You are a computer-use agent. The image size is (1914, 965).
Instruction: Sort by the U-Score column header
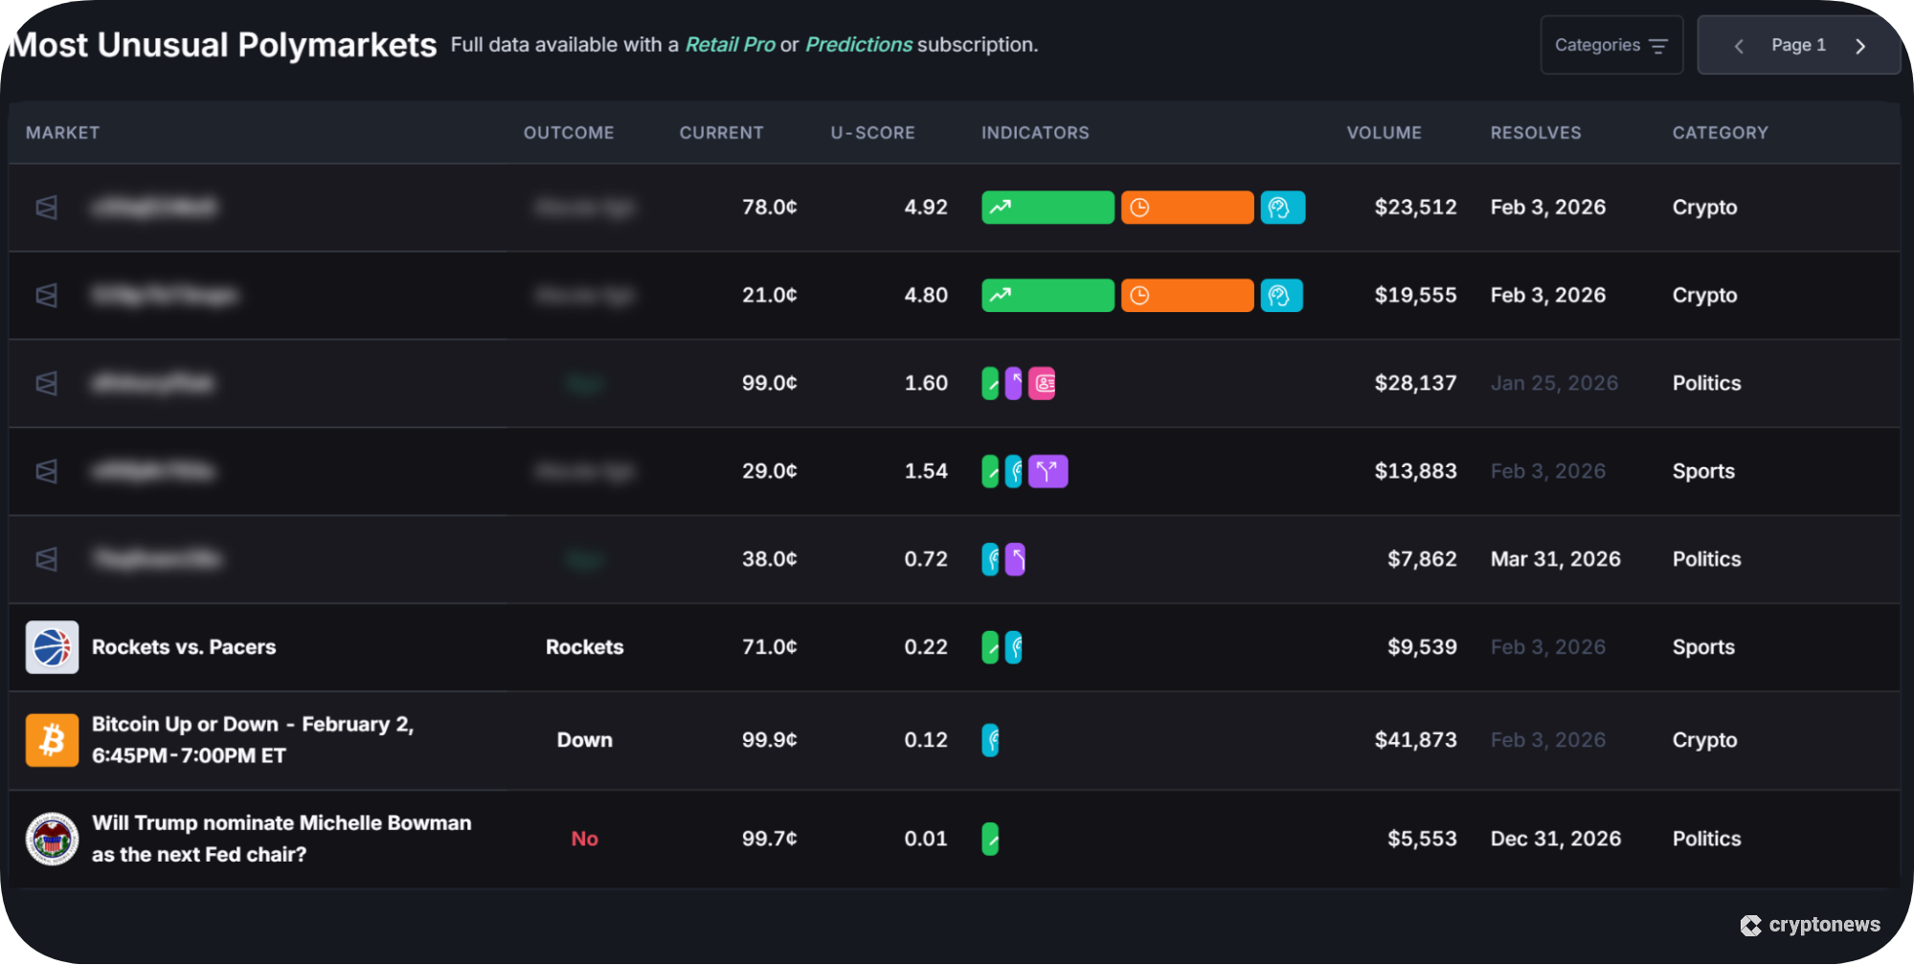click(x=872, y=133)
